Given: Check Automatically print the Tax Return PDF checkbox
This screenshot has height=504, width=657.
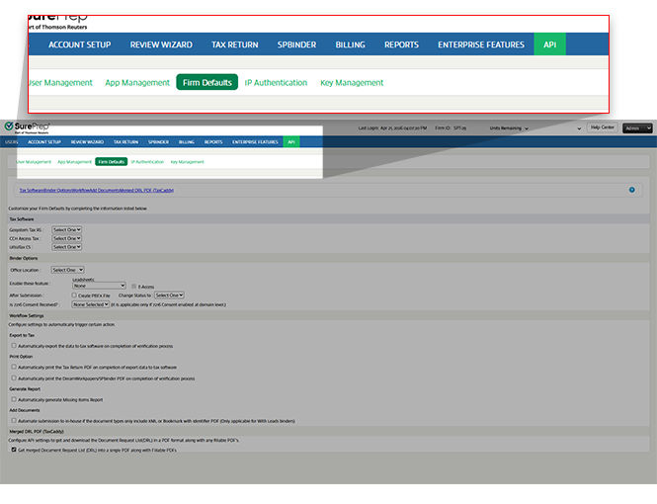Looking at the screenshot, I should [14, 367].
